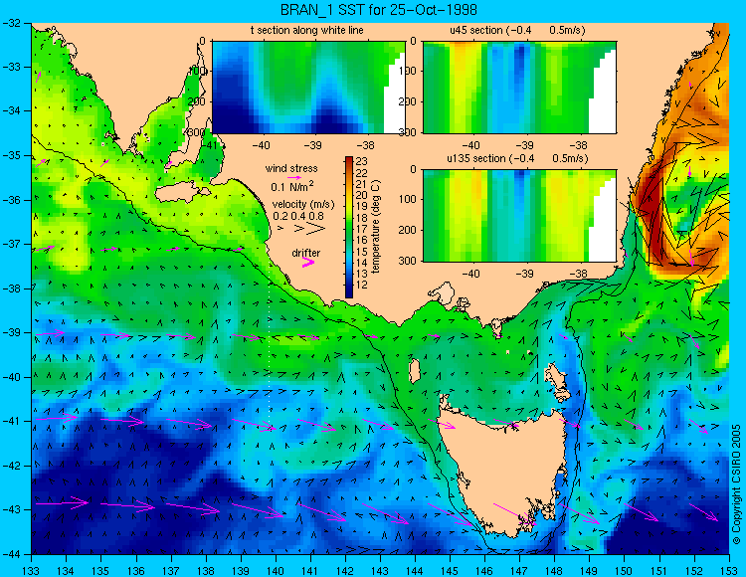Click the -41 latitude axis label on the main map

point(11,421)
